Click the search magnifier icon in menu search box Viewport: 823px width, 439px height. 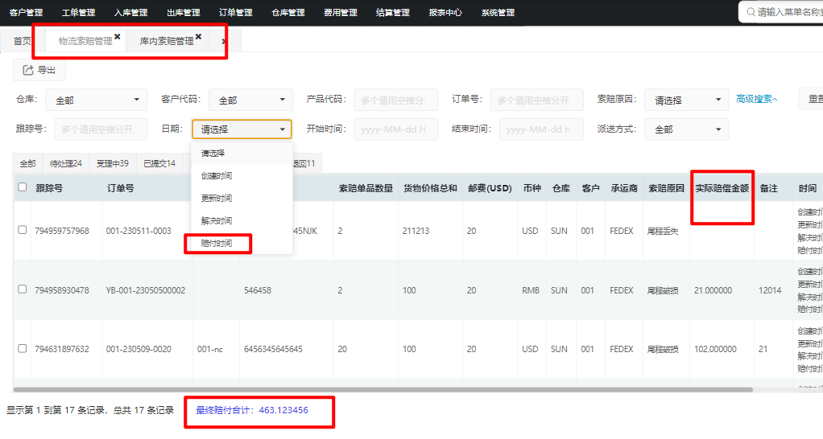(751, 11)
